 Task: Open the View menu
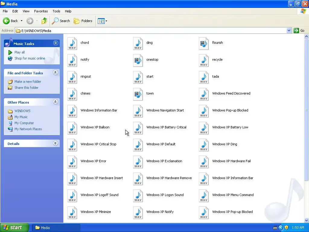pyautogui.click(x=26, y=11)
